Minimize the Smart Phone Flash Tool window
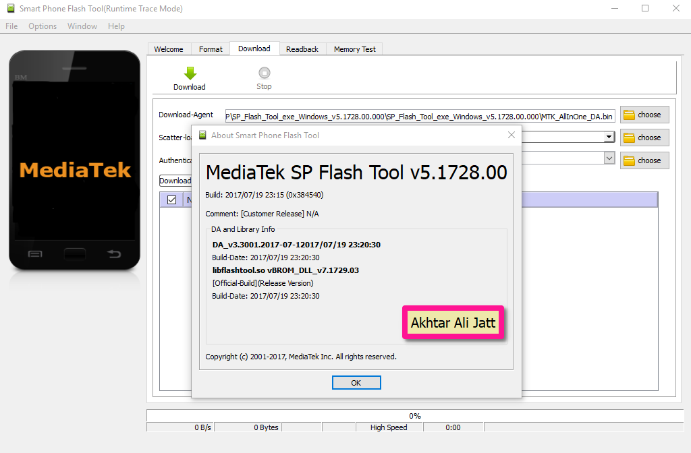This screenshot has height=453, width=691. (x=615, y=8)
